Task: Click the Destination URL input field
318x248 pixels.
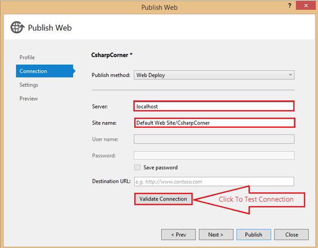Action: pyautogui.click(x=213, y=182)
